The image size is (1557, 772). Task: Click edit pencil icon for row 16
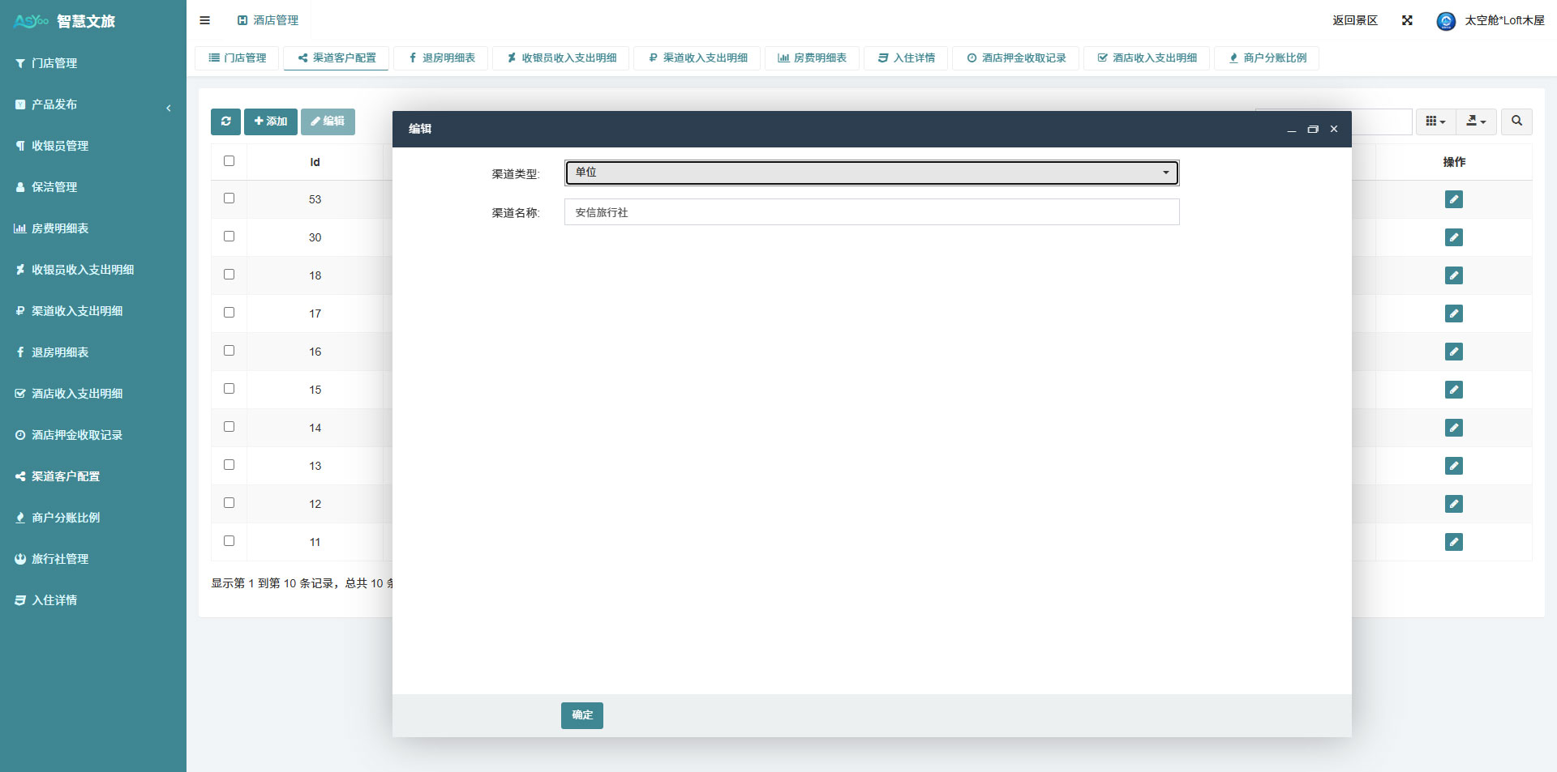point(1454,352)
